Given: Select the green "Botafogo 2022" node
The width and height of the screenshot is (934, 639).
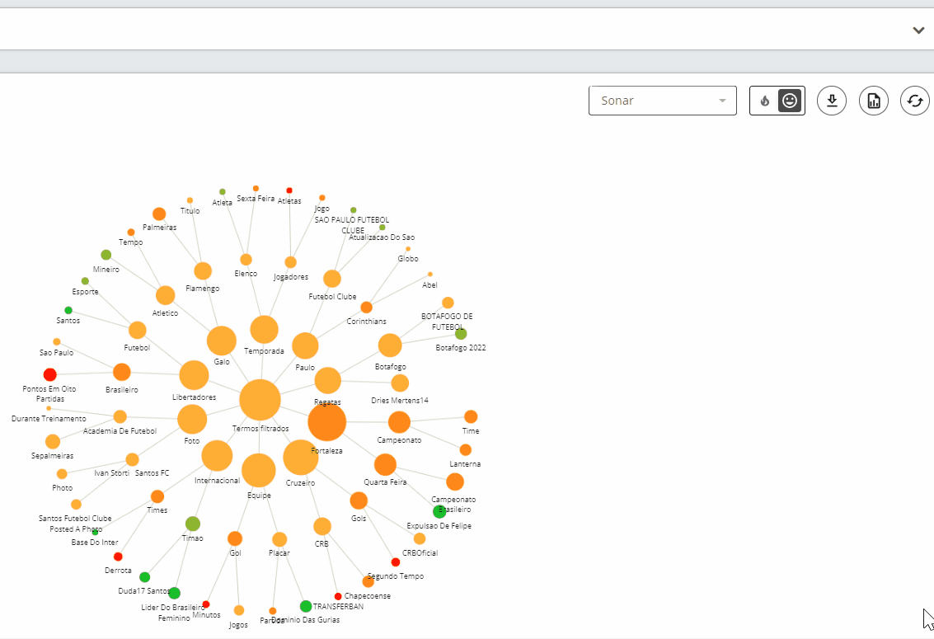Looking at the screenshot, I should click(x=461, y=333).
